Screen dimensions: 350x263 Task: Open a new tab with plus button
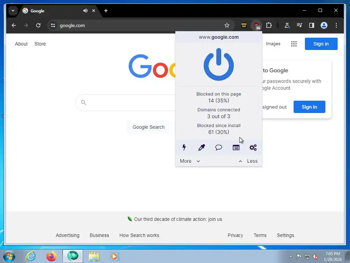[106, 11]
